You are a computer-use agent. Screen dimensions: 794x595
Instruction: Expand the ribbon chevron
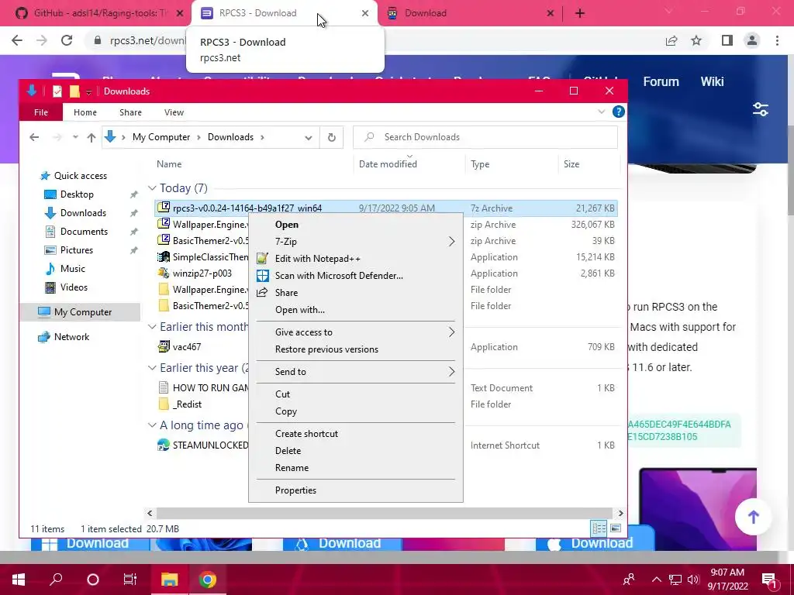click(601, 112)
